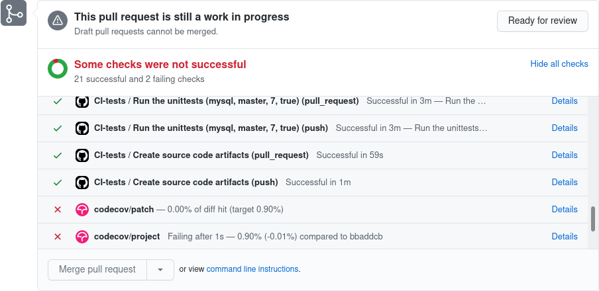The height and width of the screenshot is (291, 599).
Task: Open Details for codecov/project check
Action: tap(565, 237)
